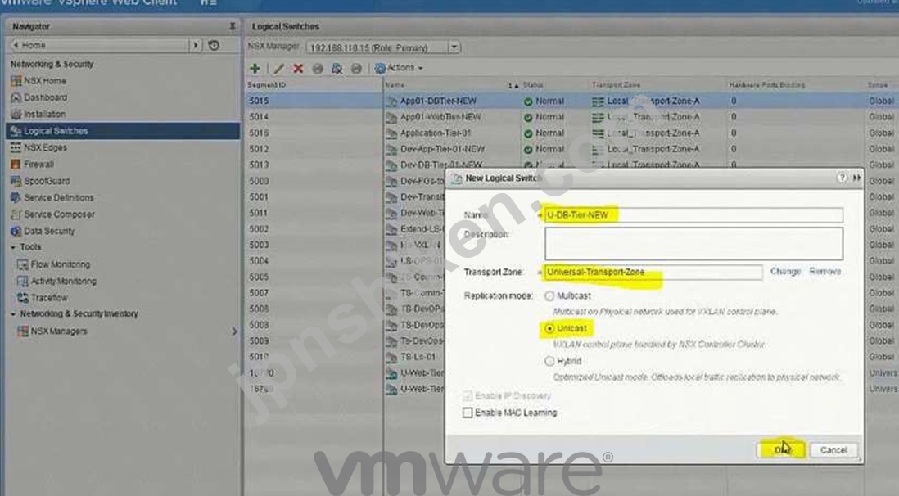The height and width of the screenshot is (496, 899).
Task: Click the Name input field
Action: tap(693, 215)
